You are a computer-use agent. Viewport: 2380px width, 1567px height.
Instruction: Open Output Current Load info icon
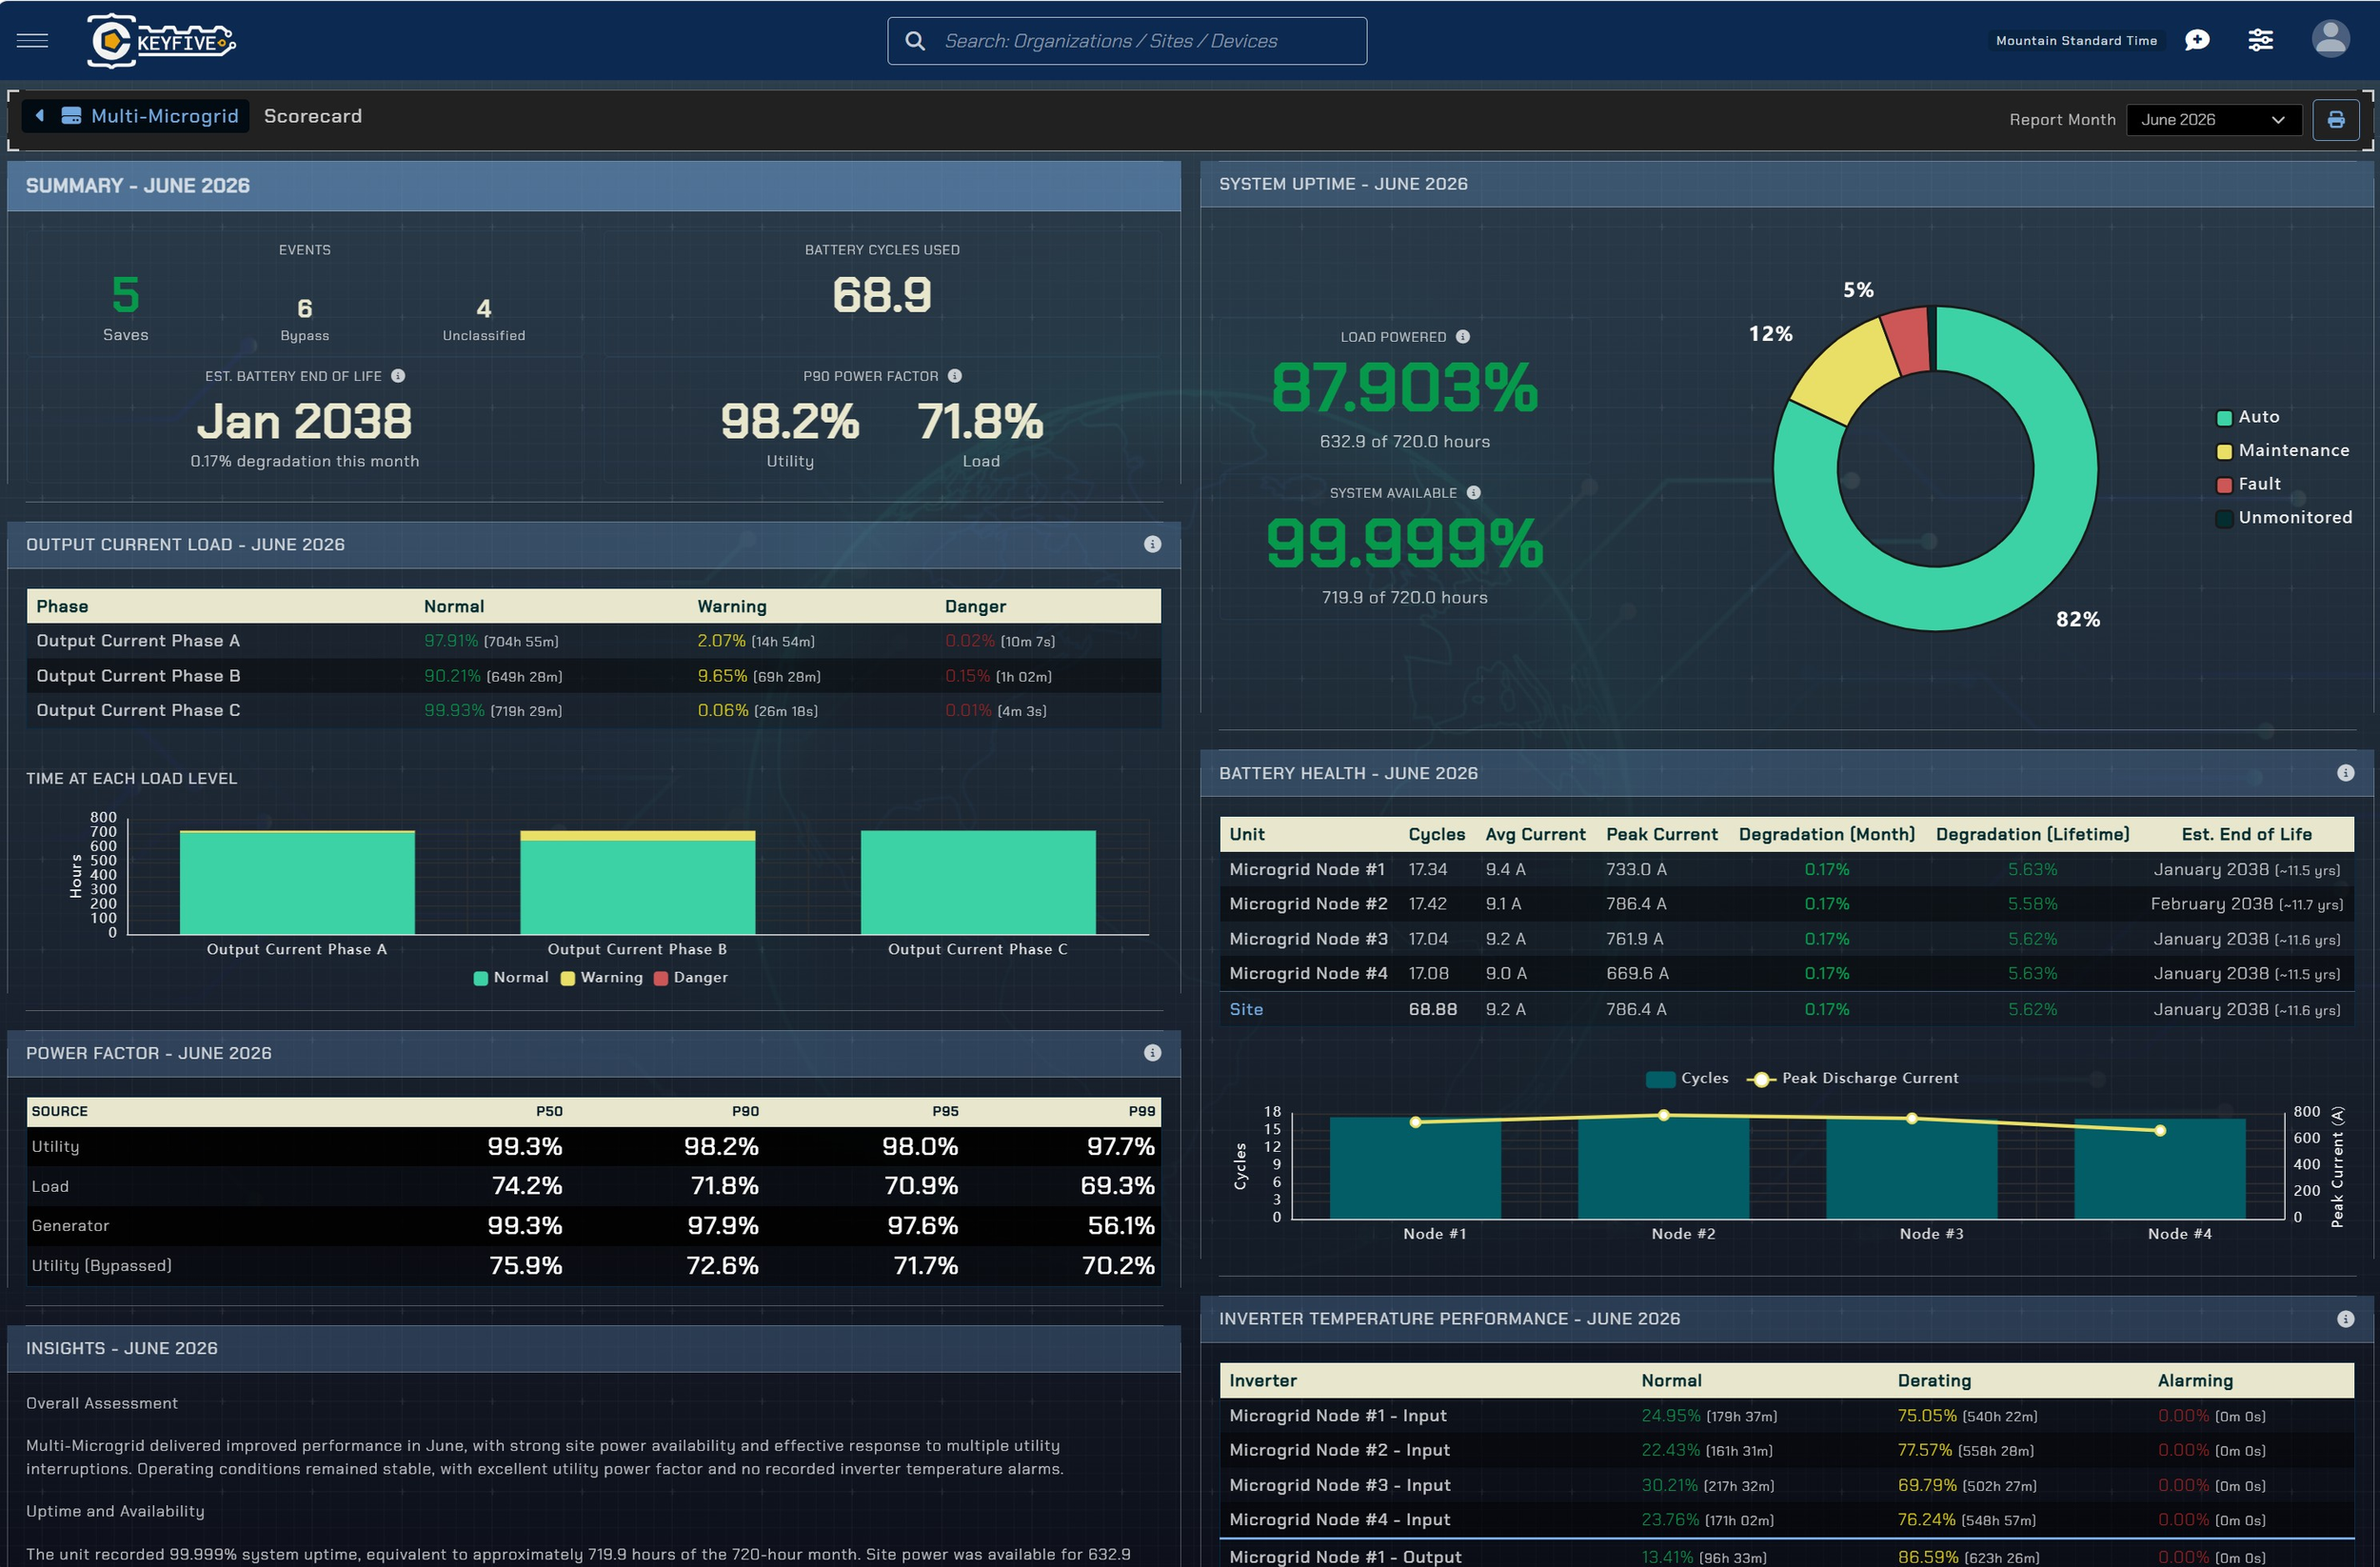click(x=1153, y=544)
